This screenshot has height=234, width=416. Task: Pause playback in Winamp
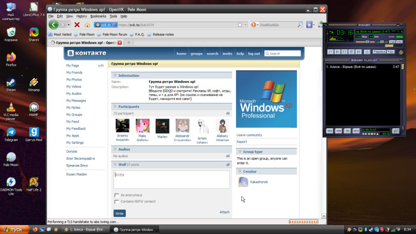point(344,52)
